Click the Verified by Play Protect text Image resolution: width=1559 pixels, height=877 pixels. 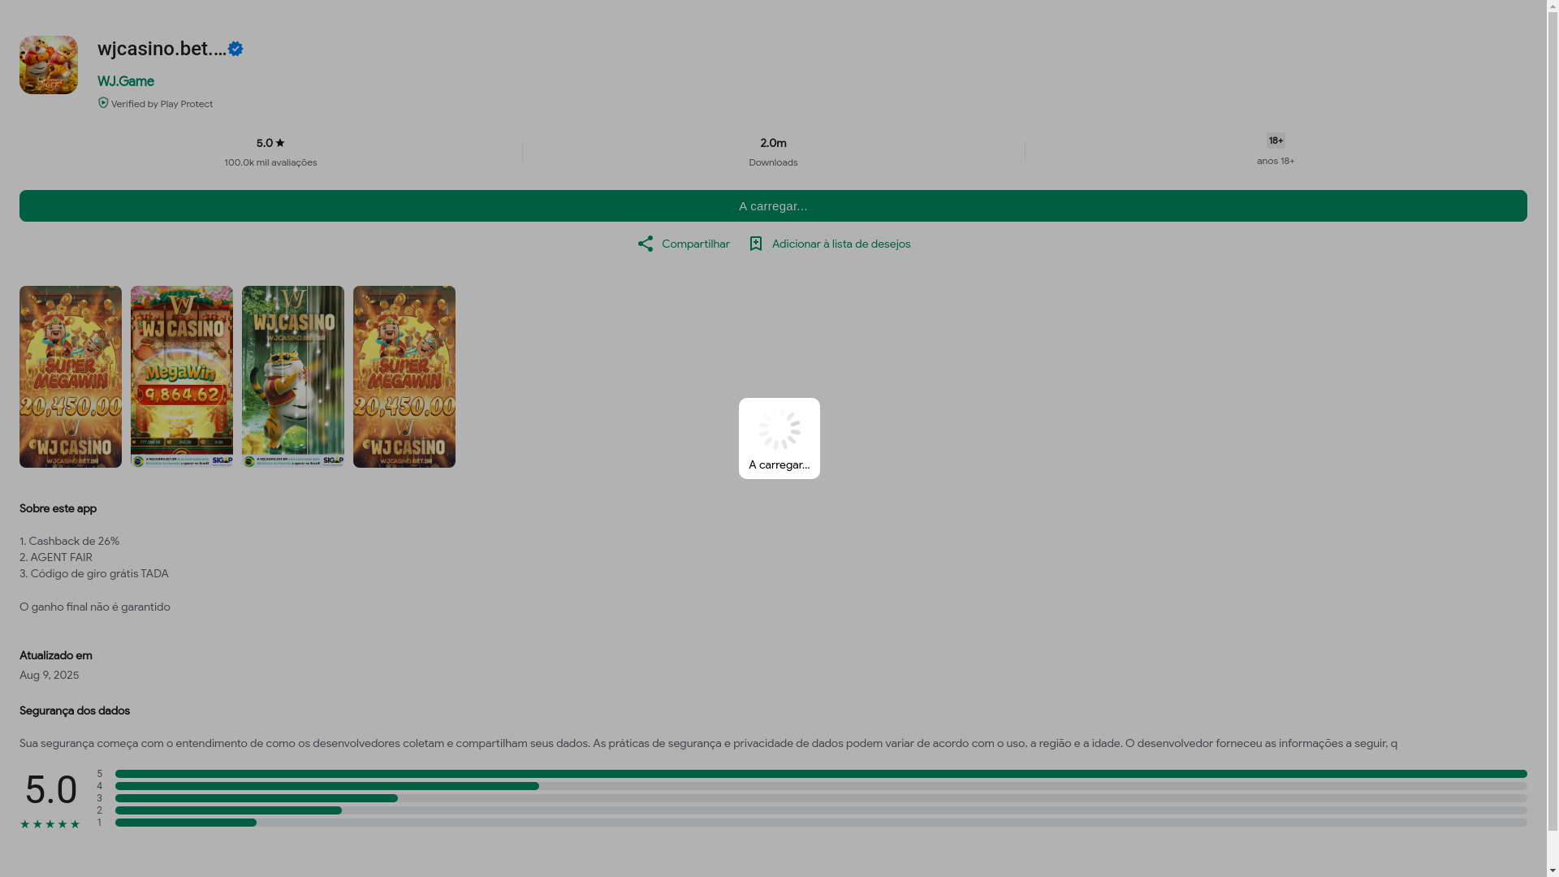(162, 104)
